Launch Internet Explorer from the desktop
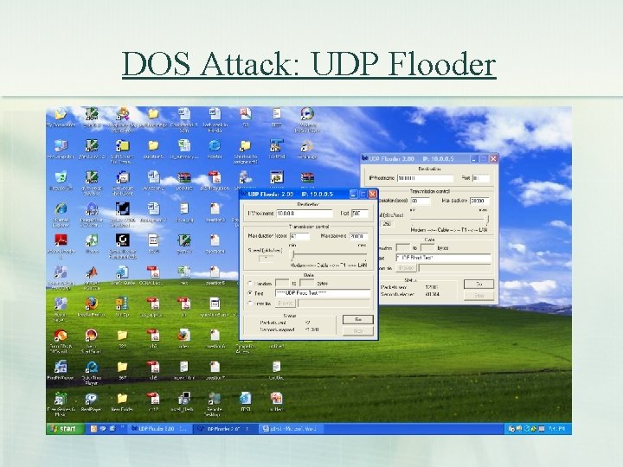The image size is (623, 467). click(61, 214)
